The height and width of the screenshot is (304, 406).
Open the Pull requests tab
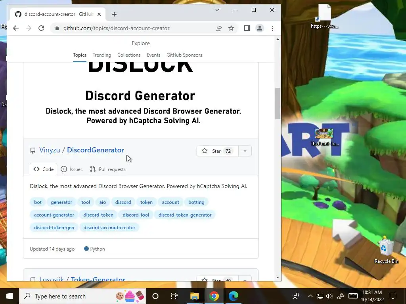pyautogui.click(x=108, y=169)
